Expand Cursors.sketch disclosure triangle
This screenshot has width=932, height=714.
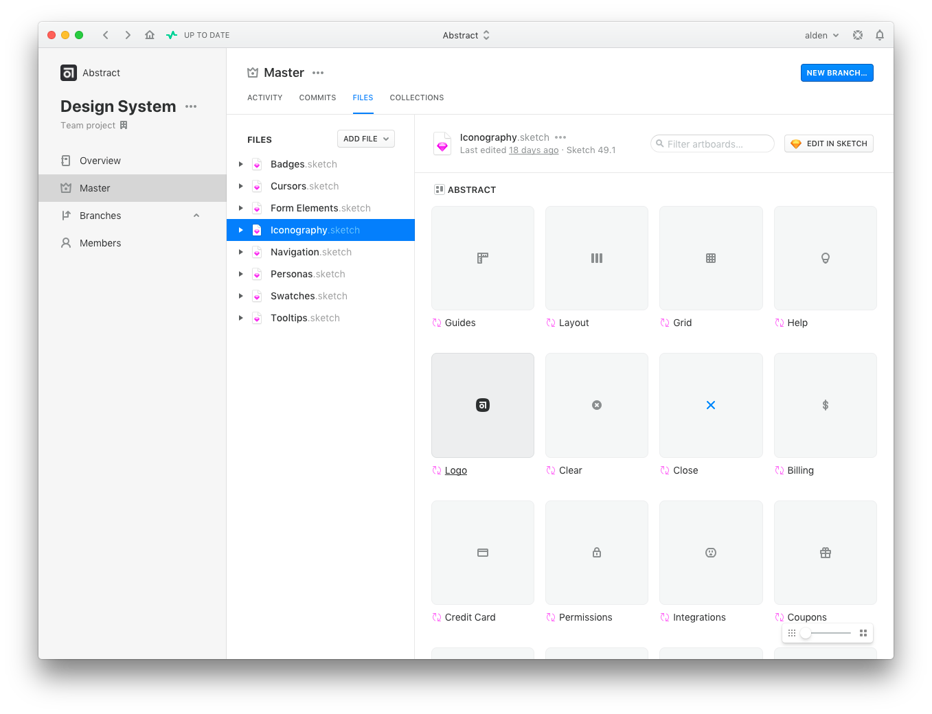240,186
